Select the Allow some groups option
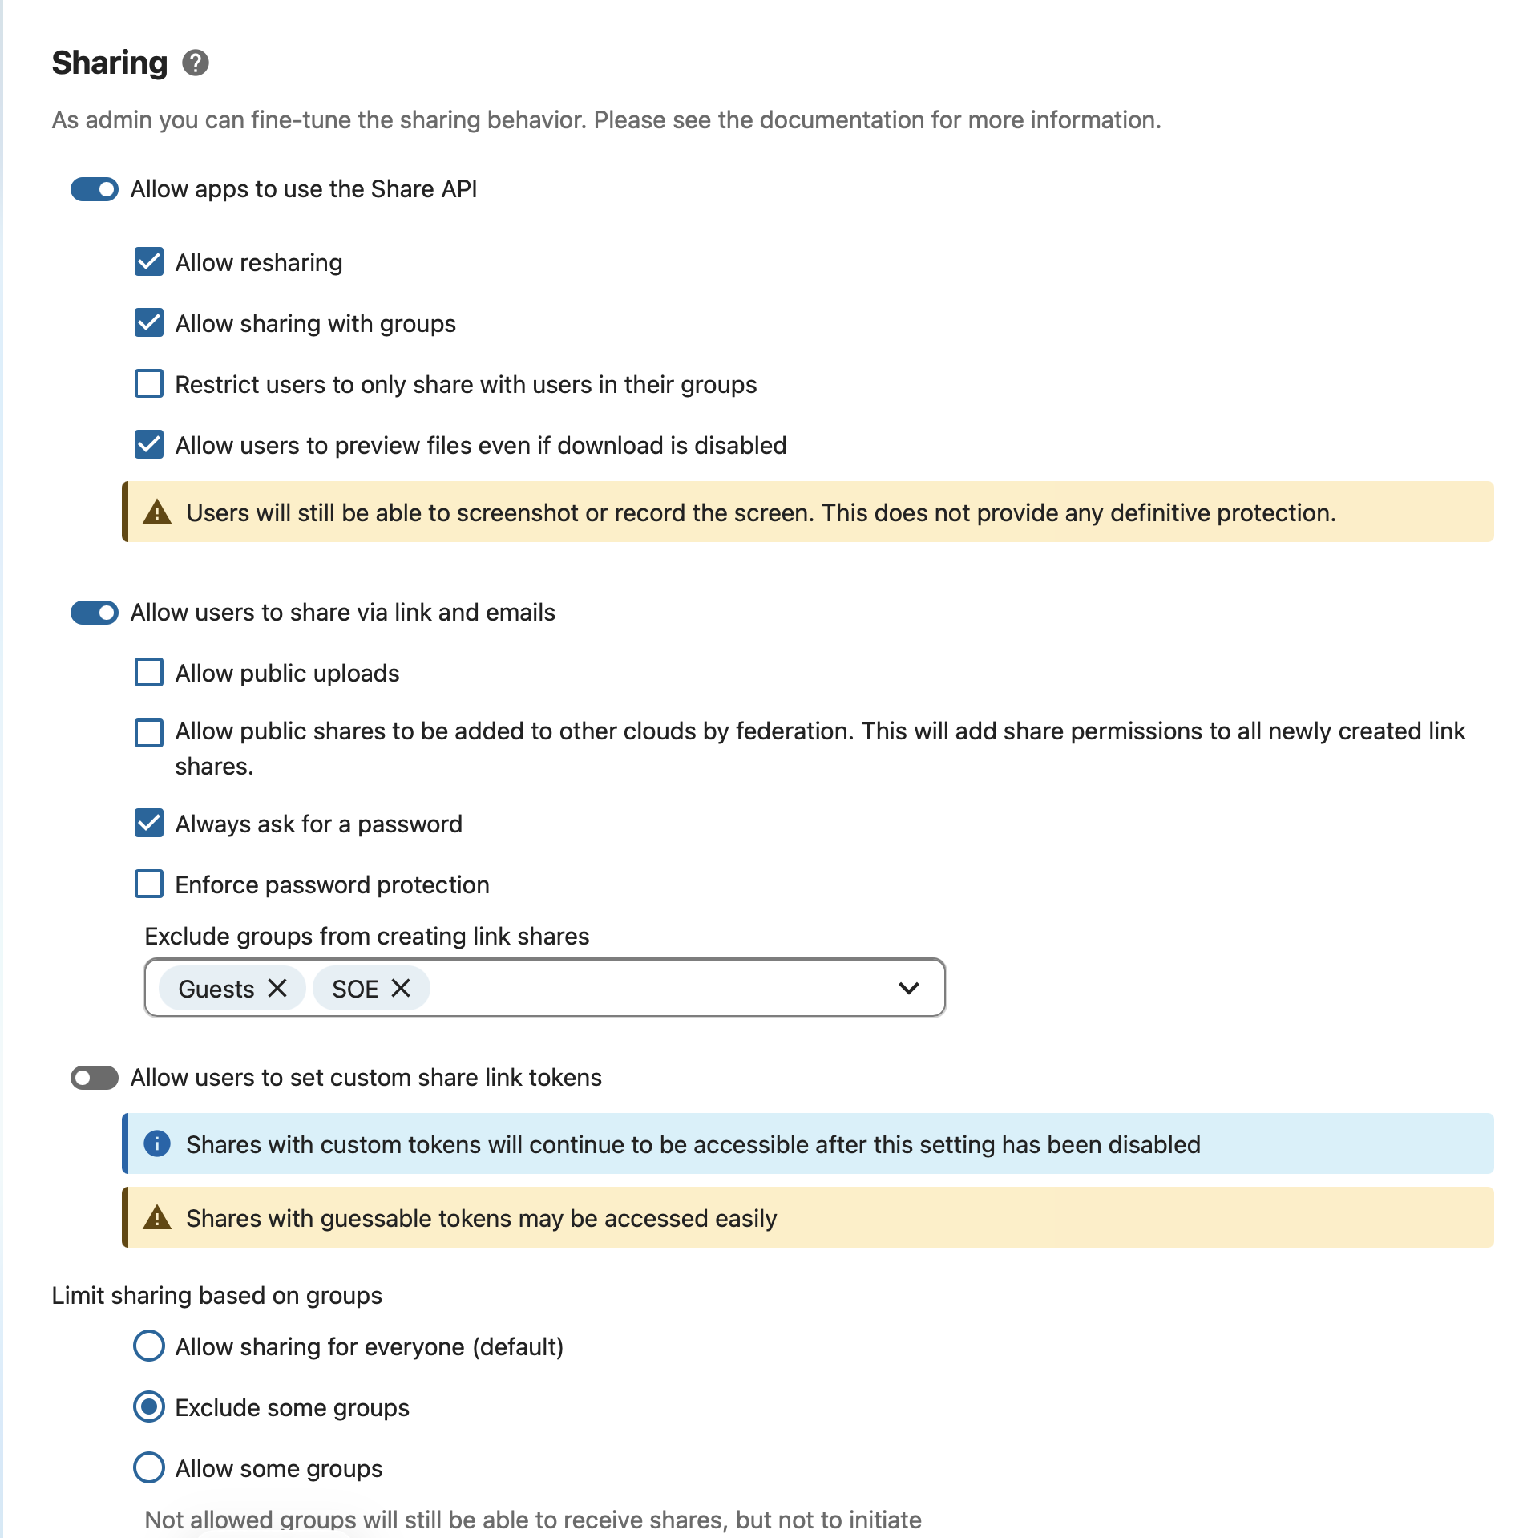 (x=149, y=1468)
